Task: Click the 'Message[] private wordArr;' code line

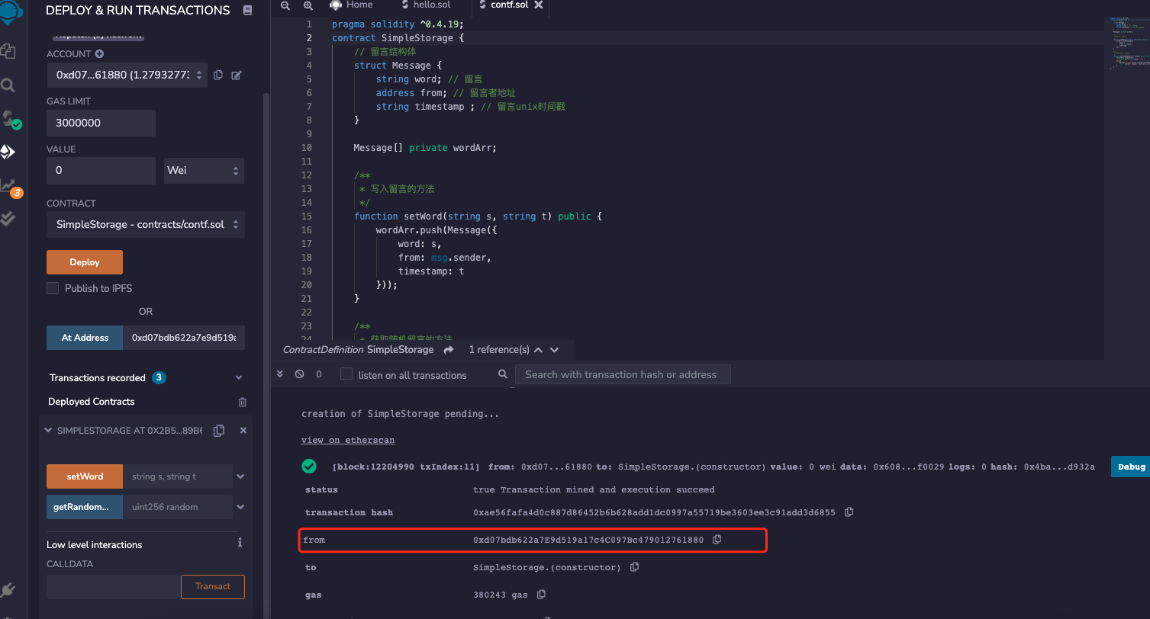Action: coord(425,148)
